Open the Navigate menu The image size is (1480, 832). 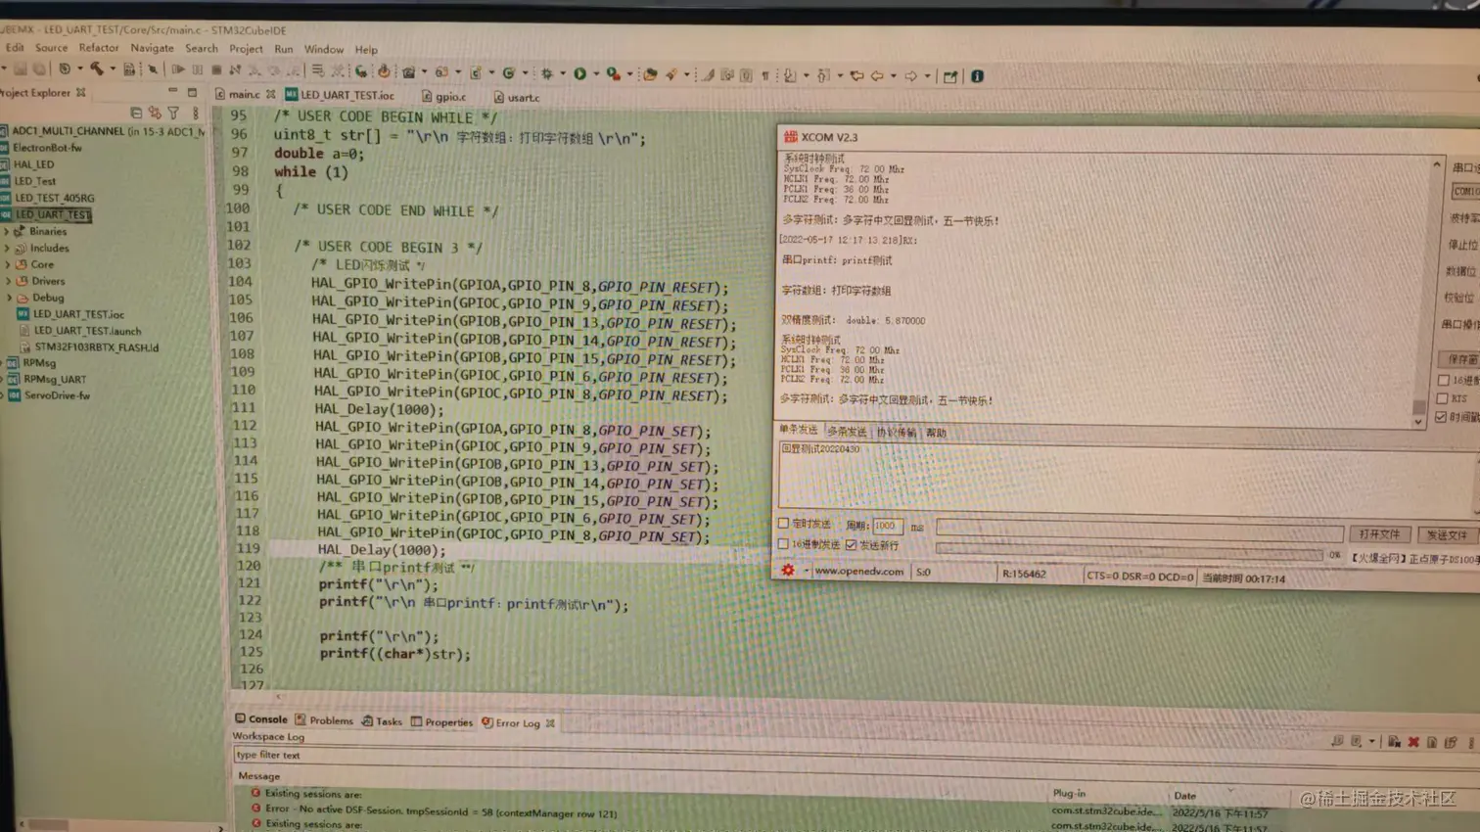pyautogui.click(x=152, y=48)
